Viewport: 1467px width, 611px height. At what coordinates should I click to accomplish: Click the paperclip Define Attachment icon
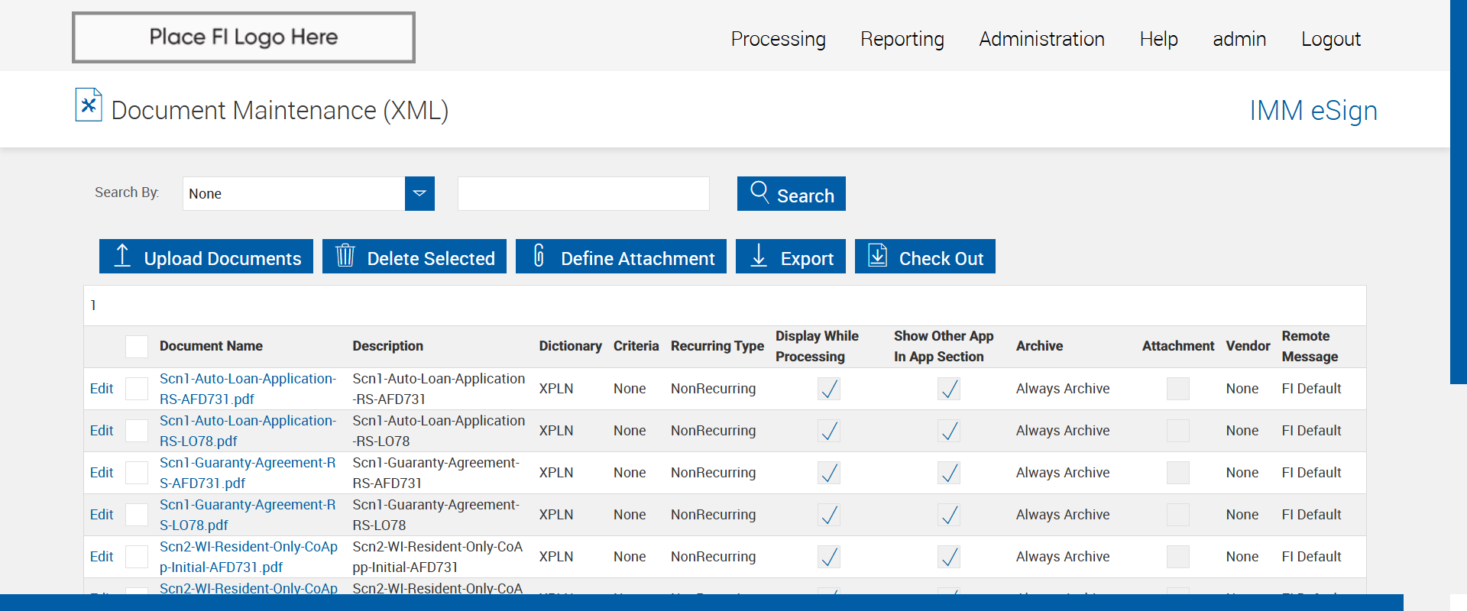coord(539,256)
